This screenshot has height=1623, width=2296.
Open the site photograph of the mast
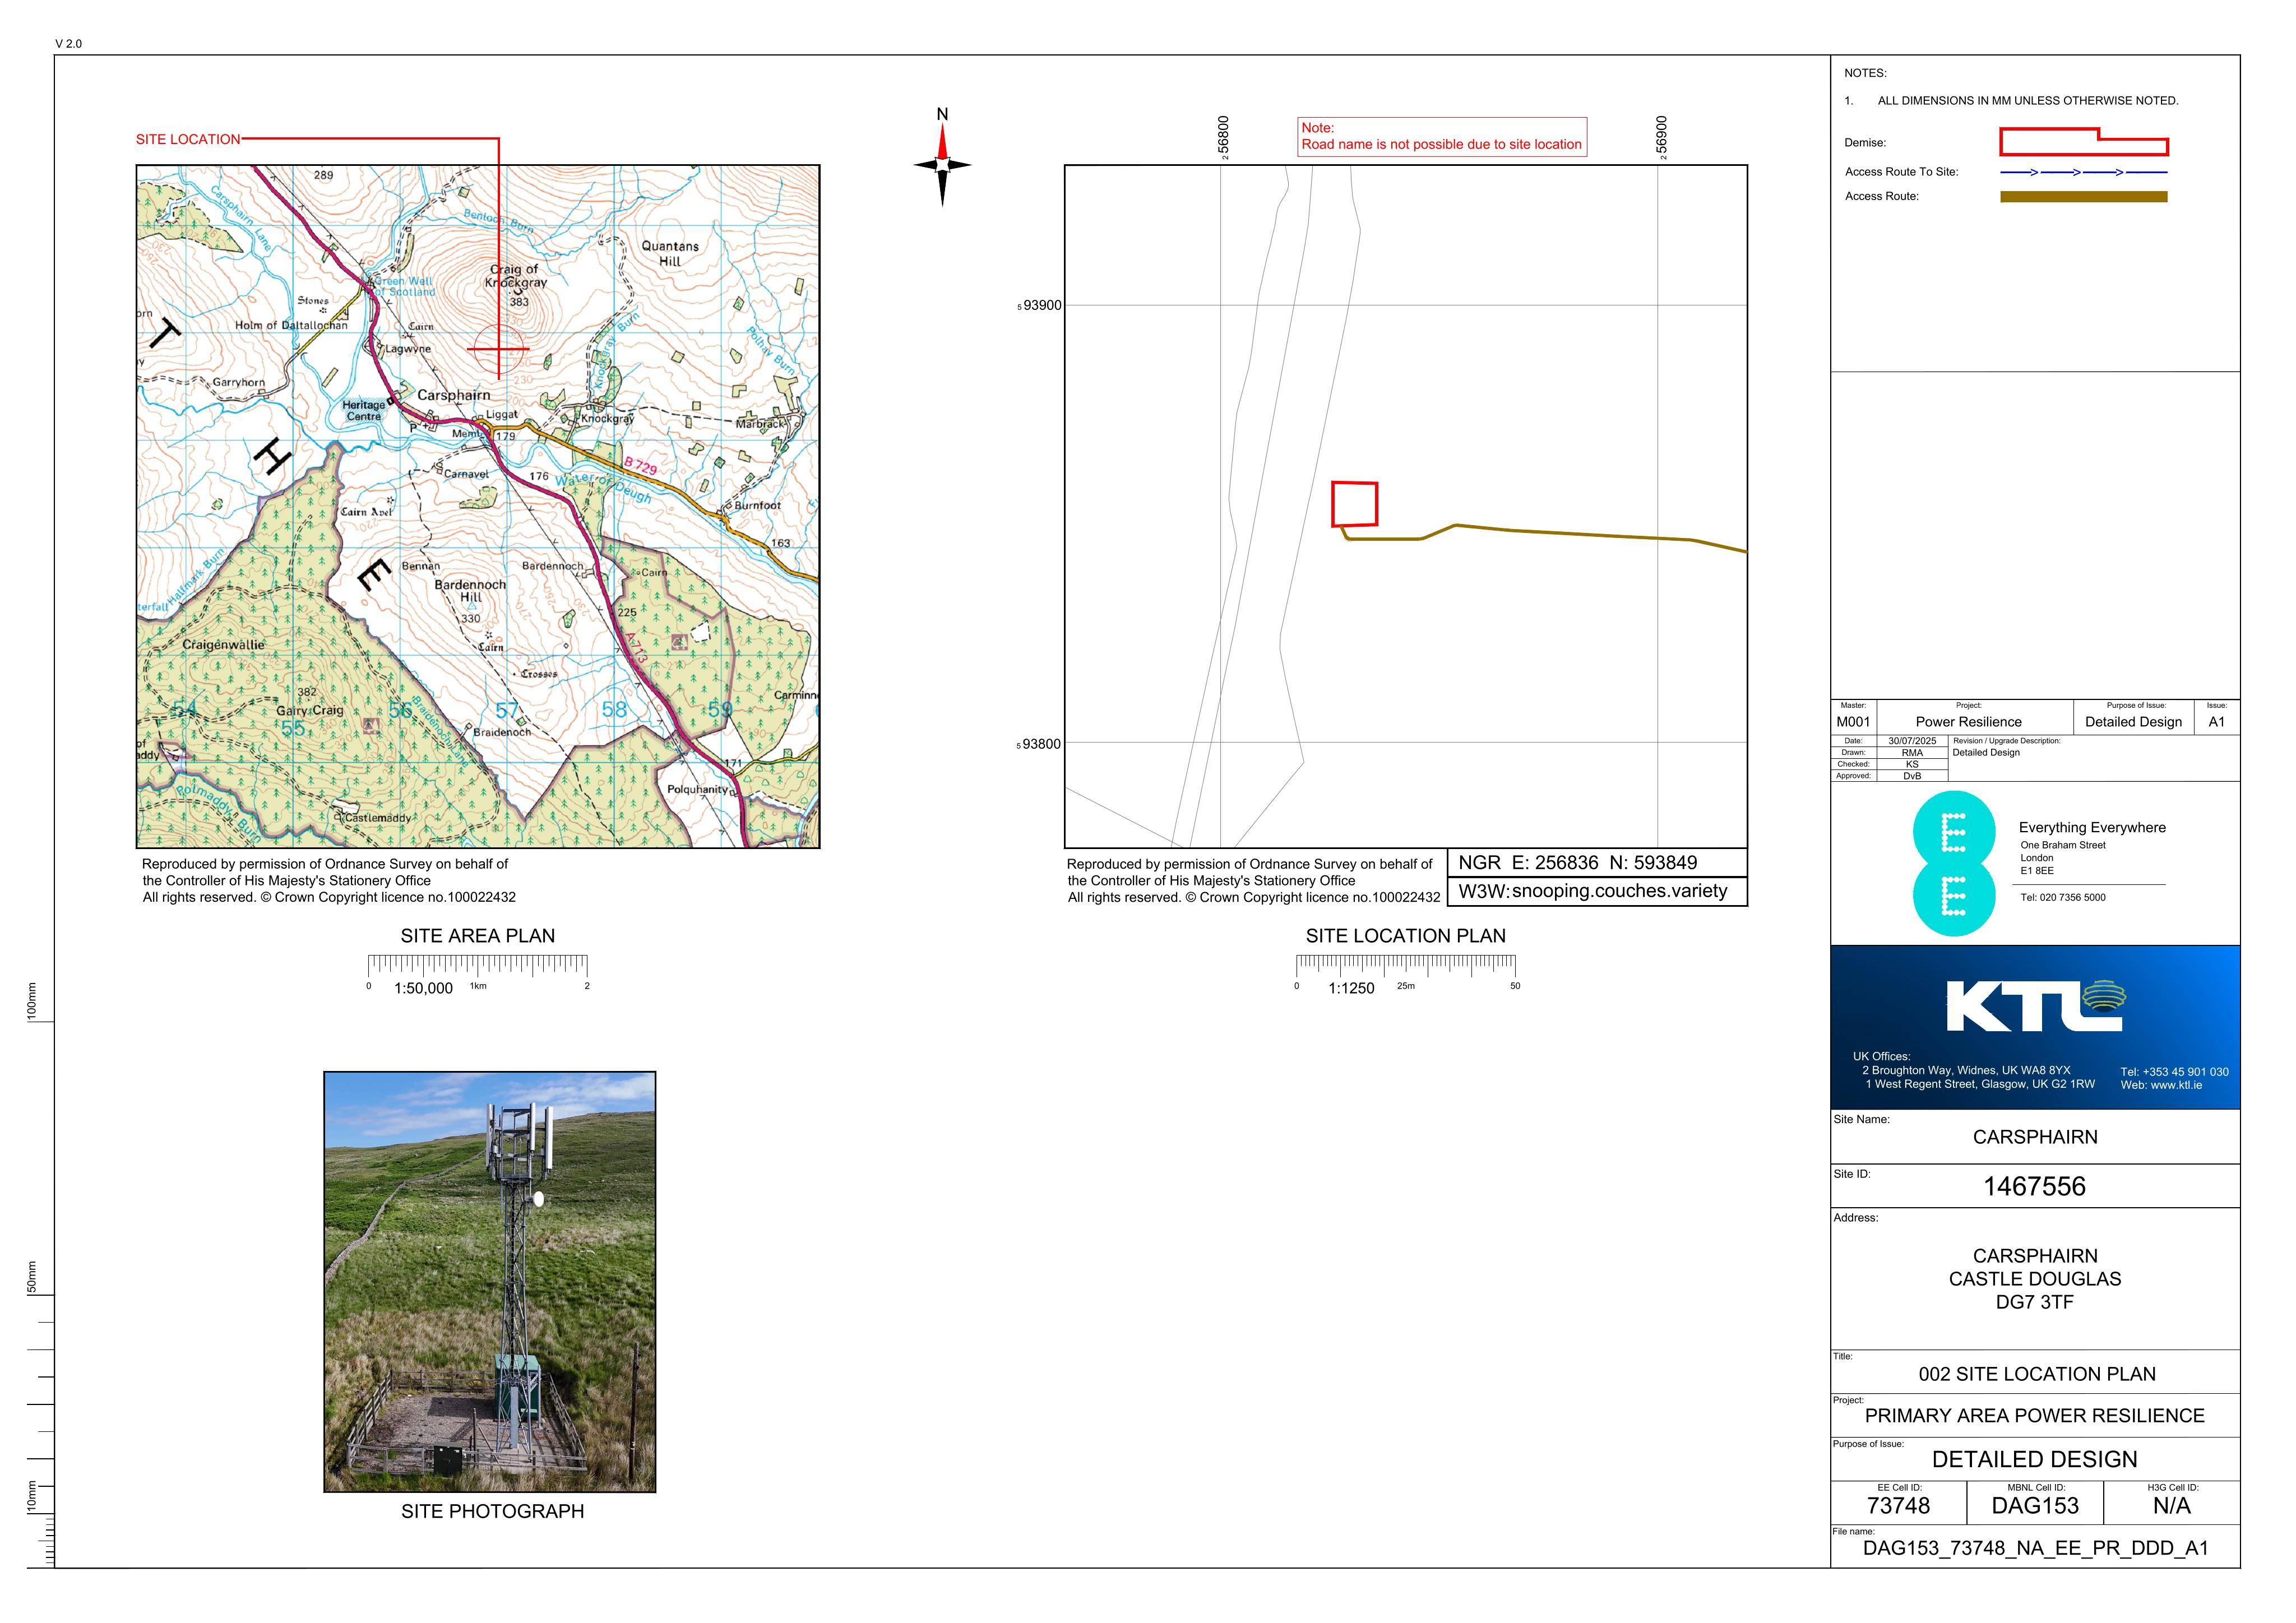(x=490, y=1282)
